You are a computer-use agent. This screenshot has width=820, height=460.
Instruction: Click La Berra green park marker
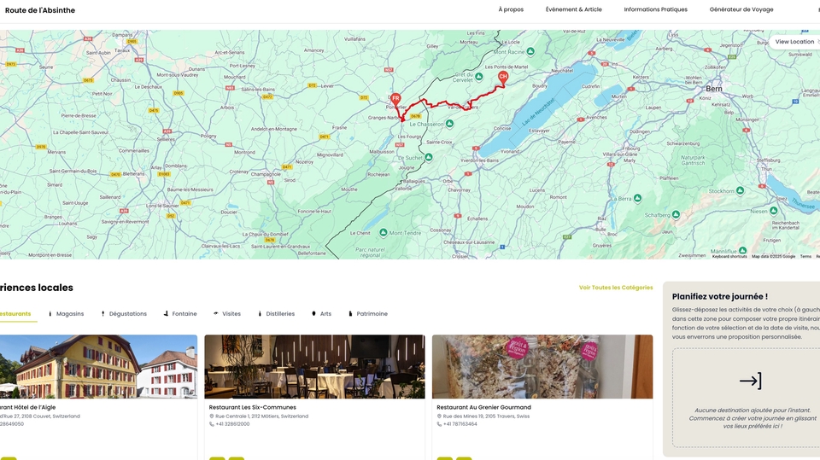click(637, 198)
